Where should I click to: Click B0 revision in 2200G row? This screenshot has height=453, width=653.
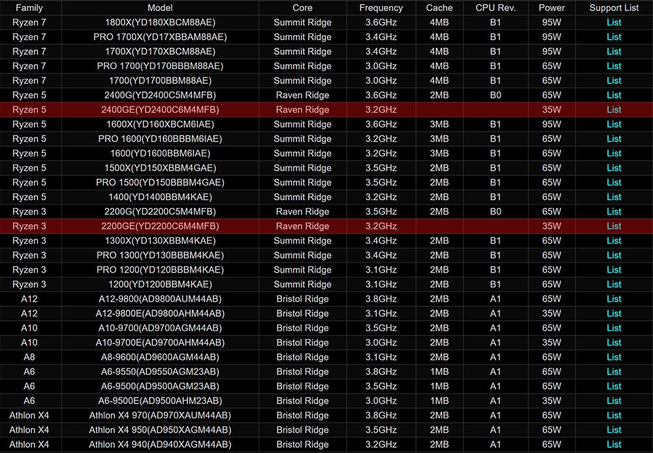[x=496, y=212]
